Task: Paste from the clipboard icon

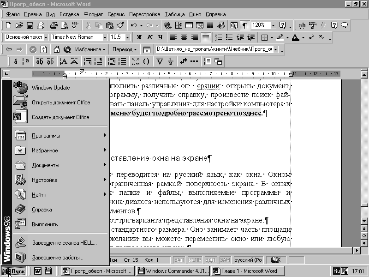Action: pos(110,25)
